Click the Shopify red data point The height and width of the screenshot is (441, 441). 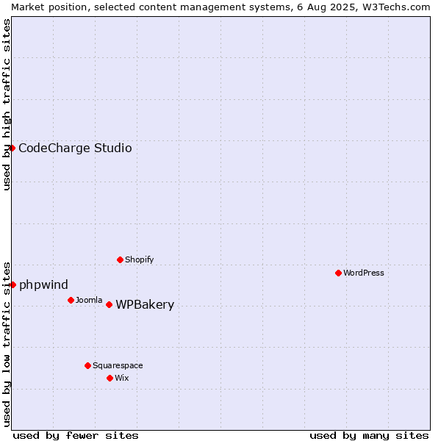tap(120, 259)
